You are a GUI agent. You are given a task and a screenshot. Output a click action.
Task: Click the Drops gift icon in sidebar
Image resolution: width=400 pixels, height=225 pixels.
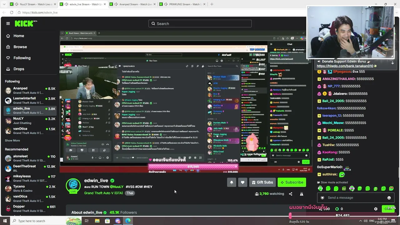(x=8, y=69)
